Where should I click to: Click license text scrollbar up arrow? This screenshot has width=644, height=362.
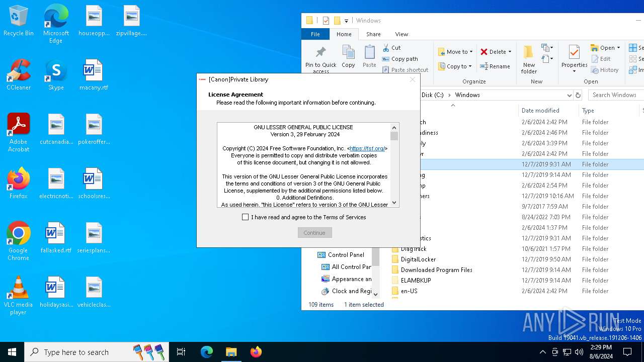(394, 127)
